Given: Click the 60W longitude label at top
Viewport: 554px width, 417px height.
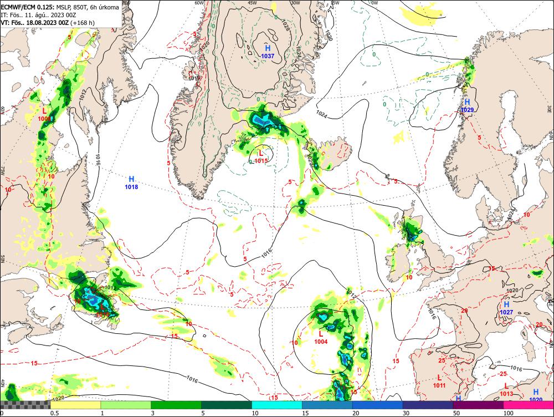Looking at the screenshot, I should tap(199, 2).
